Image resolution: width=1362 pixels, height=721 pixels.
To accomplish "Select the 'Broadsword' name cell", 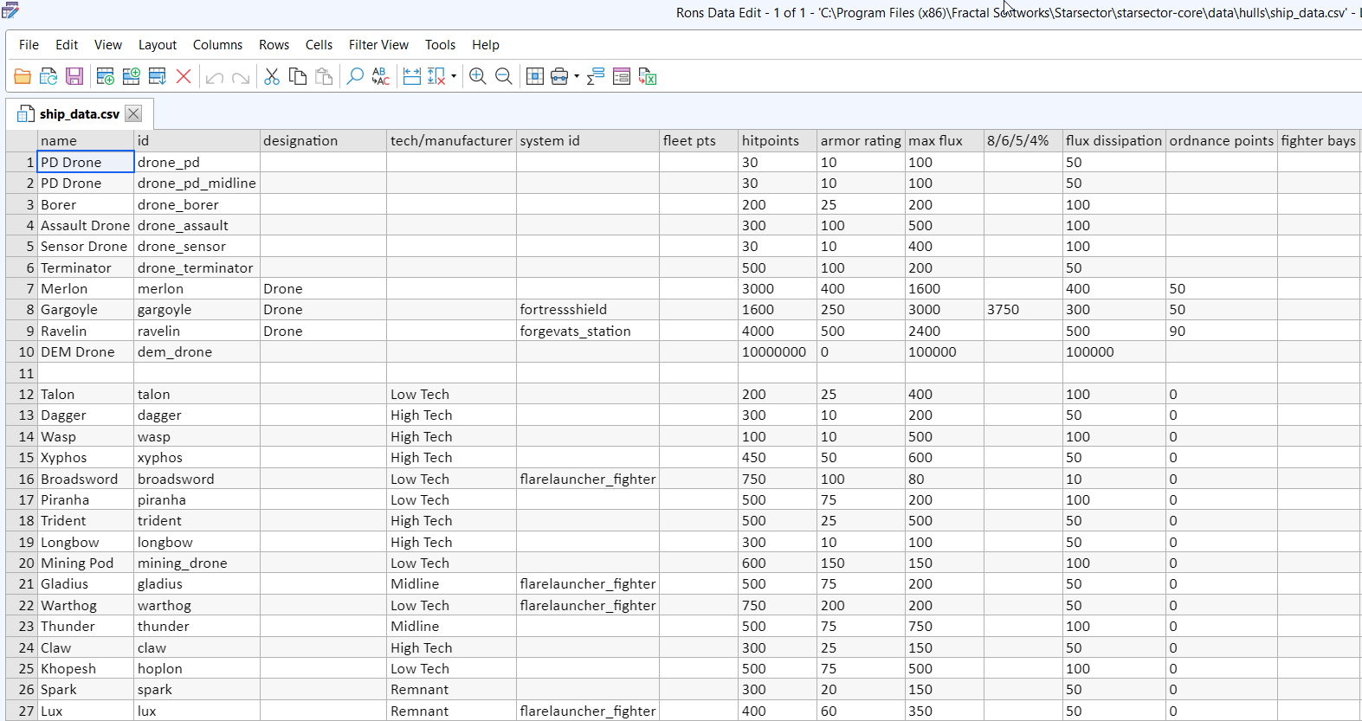I will click(x=86, y=479).
